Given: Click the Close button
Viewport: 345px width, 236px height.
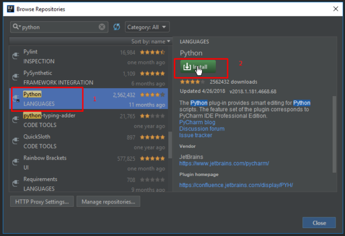Looking at the screenshot, I should tap(319, 223).
